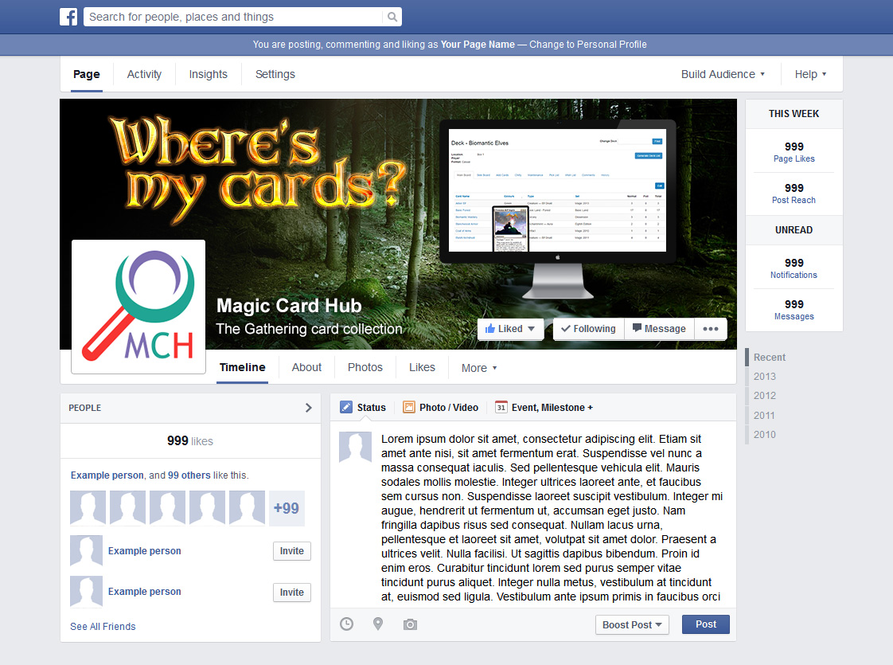Image resolution: width=893 pixels, height=665 pixels.
Task: Click the search magnifier icon
Action: tap(392, 17)
